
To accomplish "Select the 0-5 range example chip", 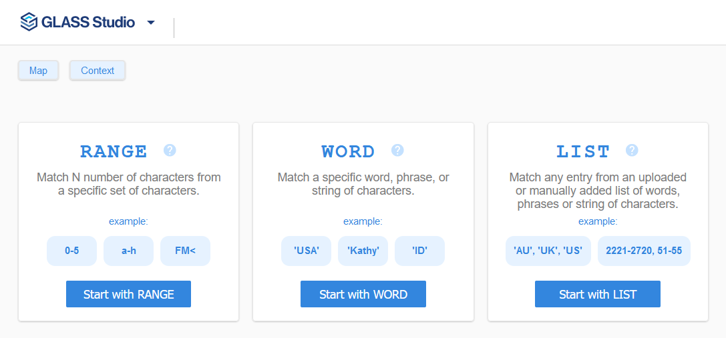I will pyautogui.click(x=71, y=251).
